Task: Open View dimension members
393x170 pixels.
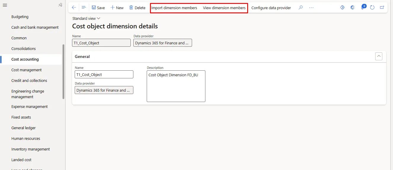Action: click(x=224, y=8)
